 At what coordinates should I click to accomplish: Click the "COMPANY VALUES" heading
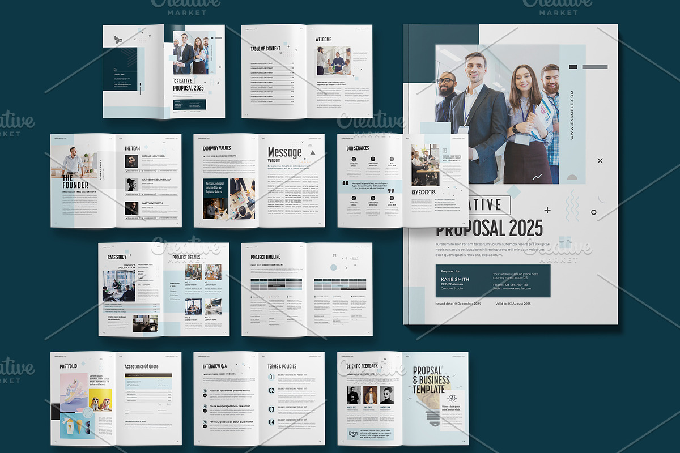pyautogui.click(x=217, y=148)
